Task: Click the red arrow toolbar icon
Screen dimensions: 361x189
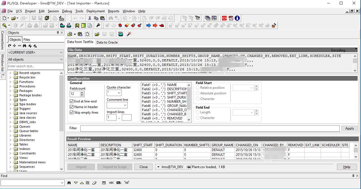Action: 155,25
